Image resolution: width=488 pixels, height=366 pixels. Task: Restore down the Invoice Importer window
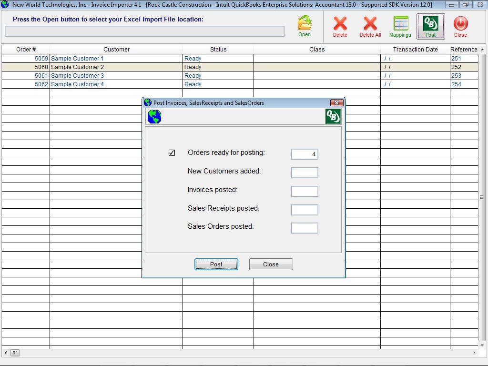point(465,5)
